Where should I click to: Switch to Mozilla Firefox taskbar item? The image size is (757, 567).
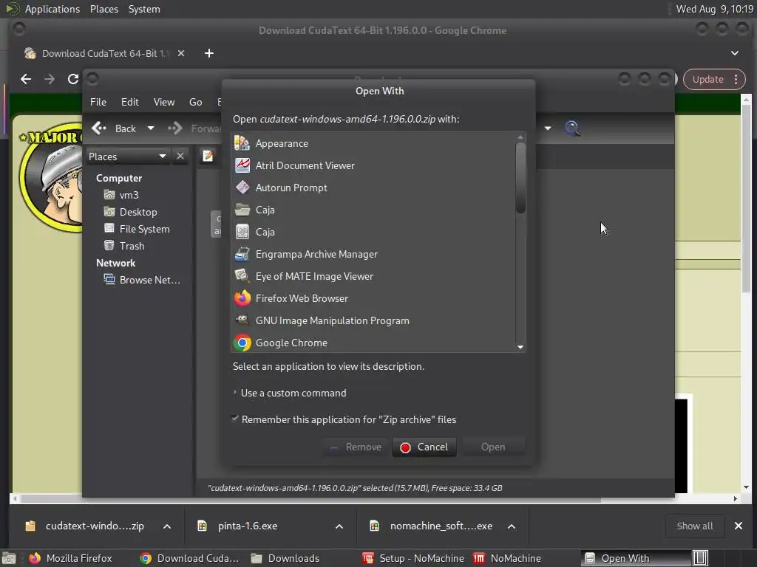click(x=70, y=558)
